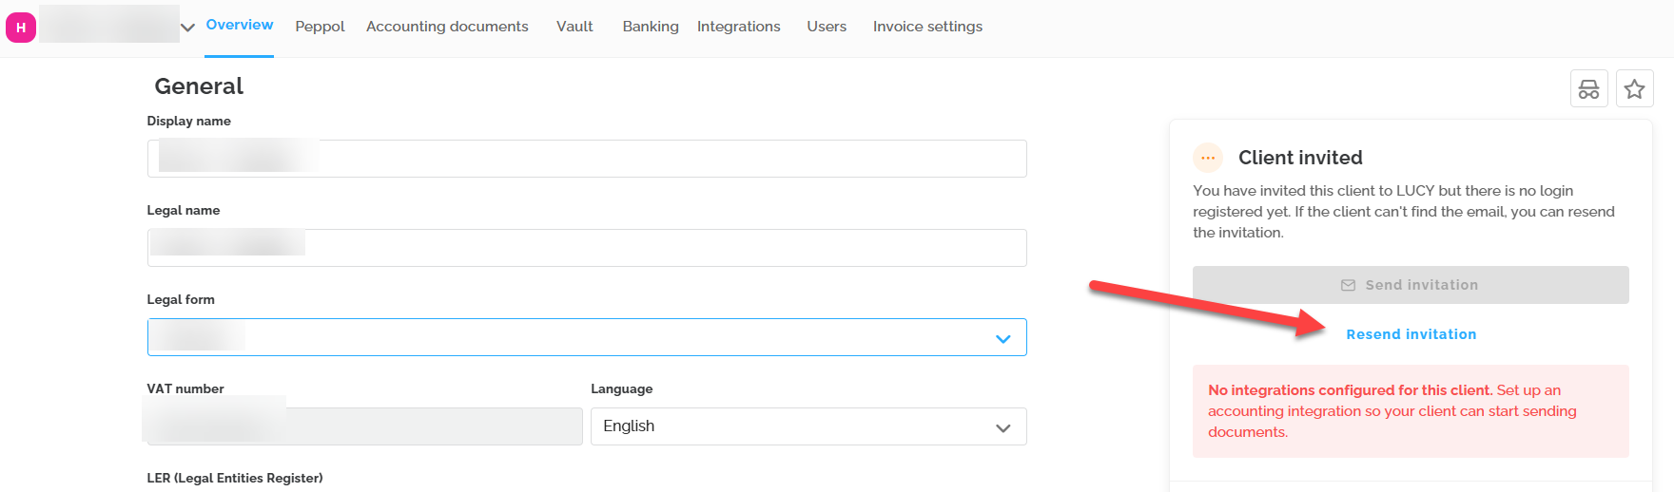Open the Legal form dropdown
The height and width of the screenshot is (492, 1674).
(x=586, y=337)
